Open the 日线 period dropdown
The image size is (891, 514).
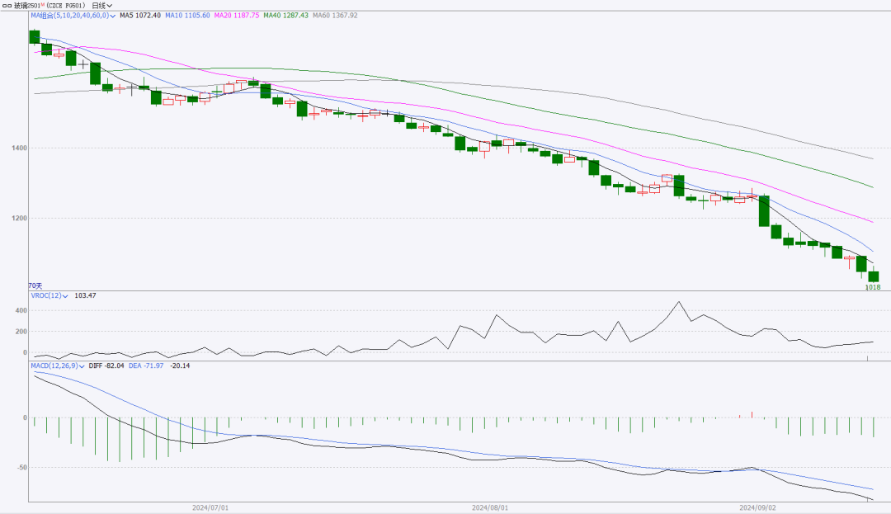pyautogui.click(x=101, y=6)
